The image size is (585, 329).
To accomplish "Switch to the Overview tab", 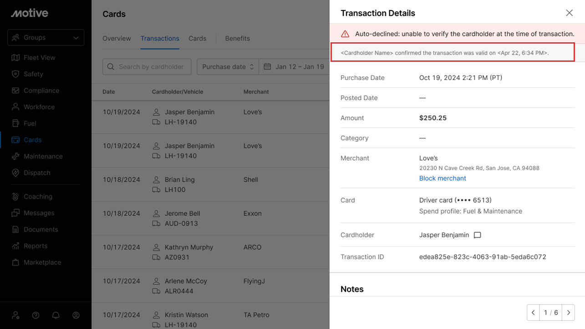I will coord(117,39).
